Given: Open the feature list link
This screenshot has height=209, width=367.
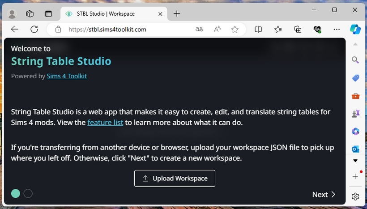Looking at the screenshot, I should pos(105,122).
